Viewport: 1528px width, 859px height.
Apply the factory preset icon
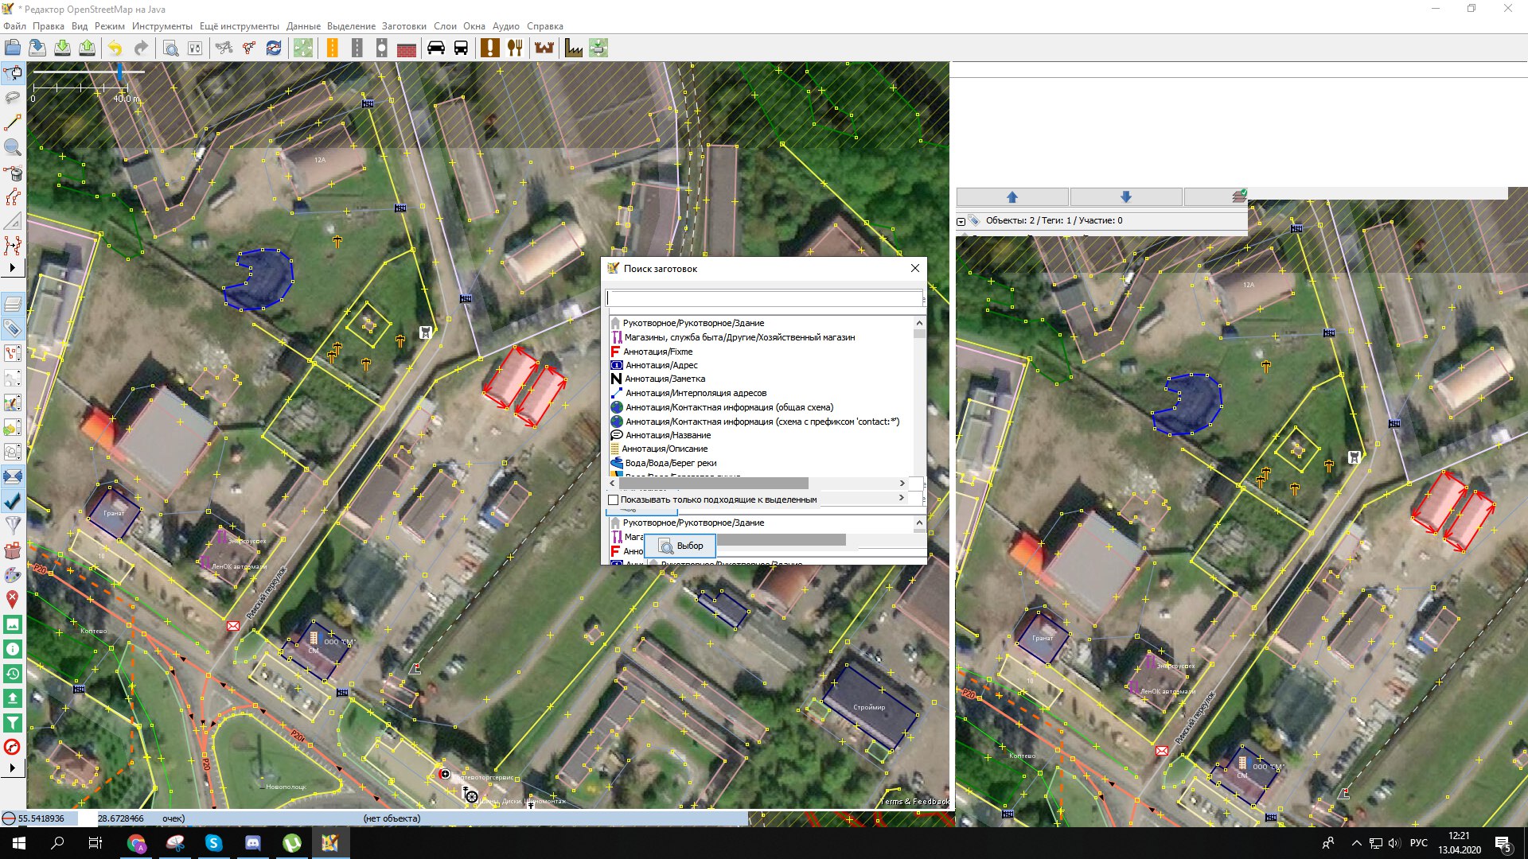point(574,48)
